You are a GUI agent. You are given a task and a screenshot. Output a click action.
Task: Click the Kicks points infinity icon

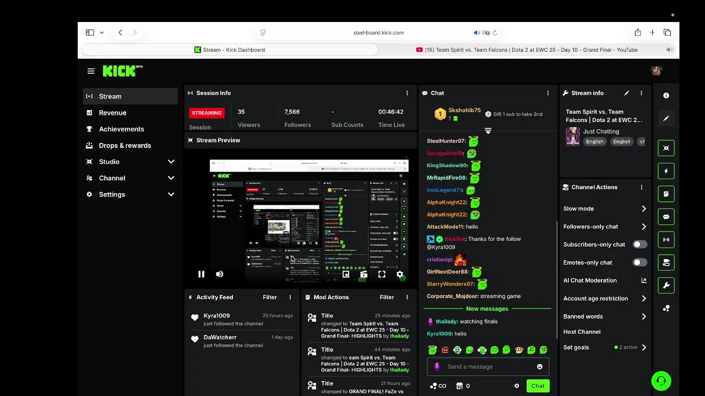[x=438, y=386]
